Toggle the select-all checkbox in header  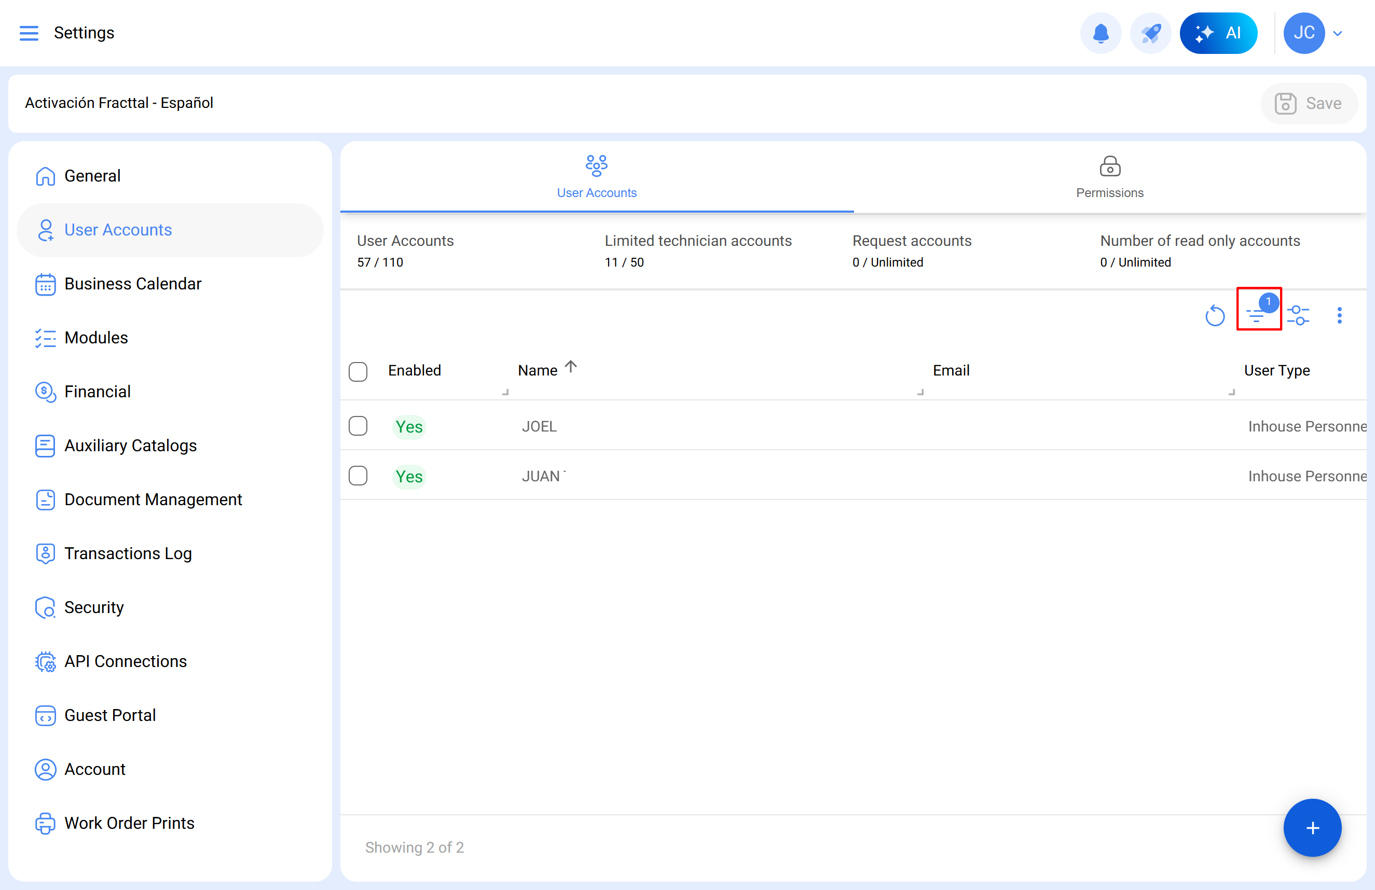pyautogui.click(x=357, y=371)
